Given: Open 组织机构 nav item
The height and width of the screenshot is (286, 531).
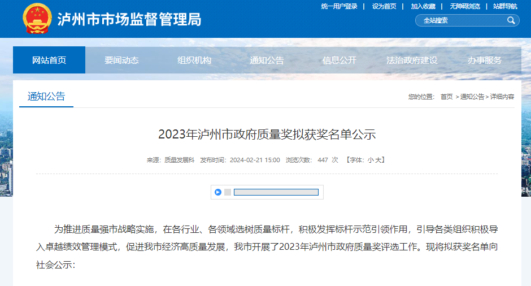Looking at the screenshot, I should [194, 60].
